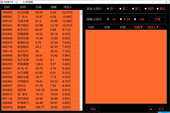170x113 pixels.
Task: Choose the >20 change range option
Action: tap(139, 19)
